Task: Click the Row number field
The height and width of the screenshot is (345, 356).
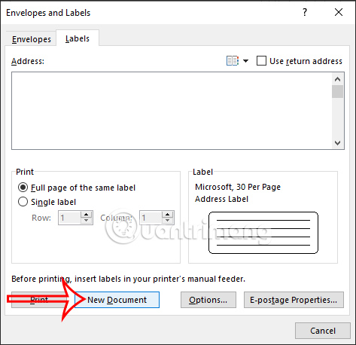Action: pos(69,218)
